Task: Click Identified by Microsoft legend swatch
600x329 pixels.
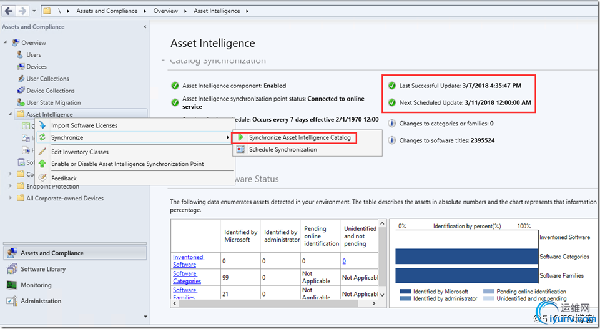Action: coord(405,292)
